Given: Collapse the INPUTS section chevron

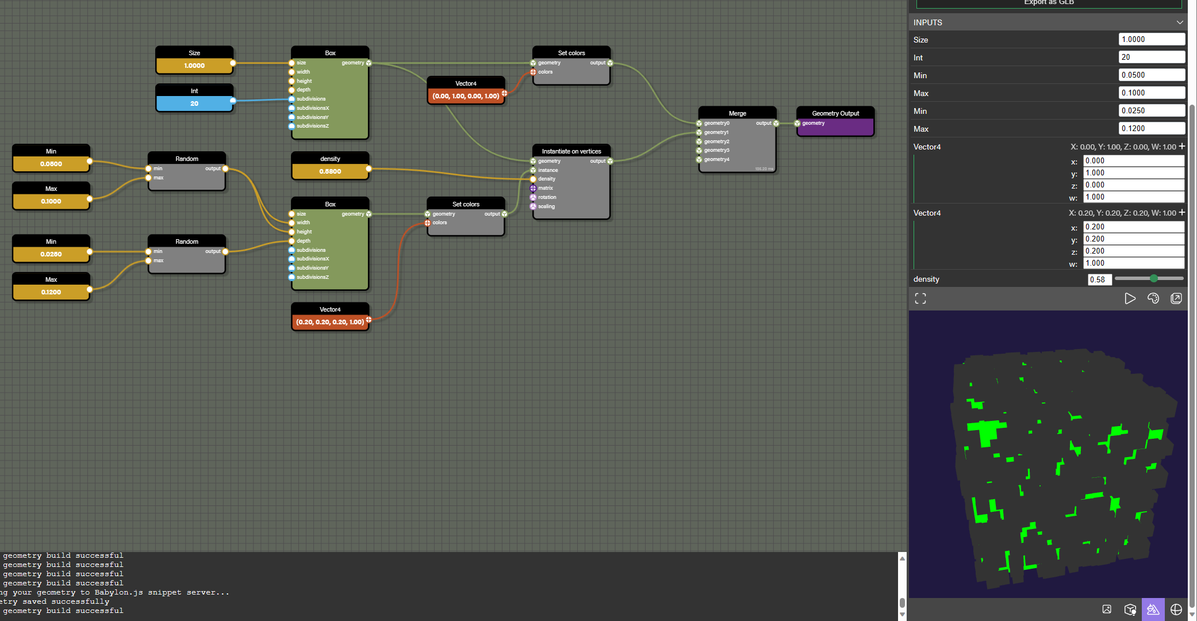Looking at the screenshot, I should (x=1180, y=22).
